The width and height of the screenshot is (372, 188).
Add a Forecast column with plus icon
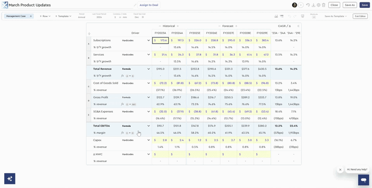click(x=236, y=26)
